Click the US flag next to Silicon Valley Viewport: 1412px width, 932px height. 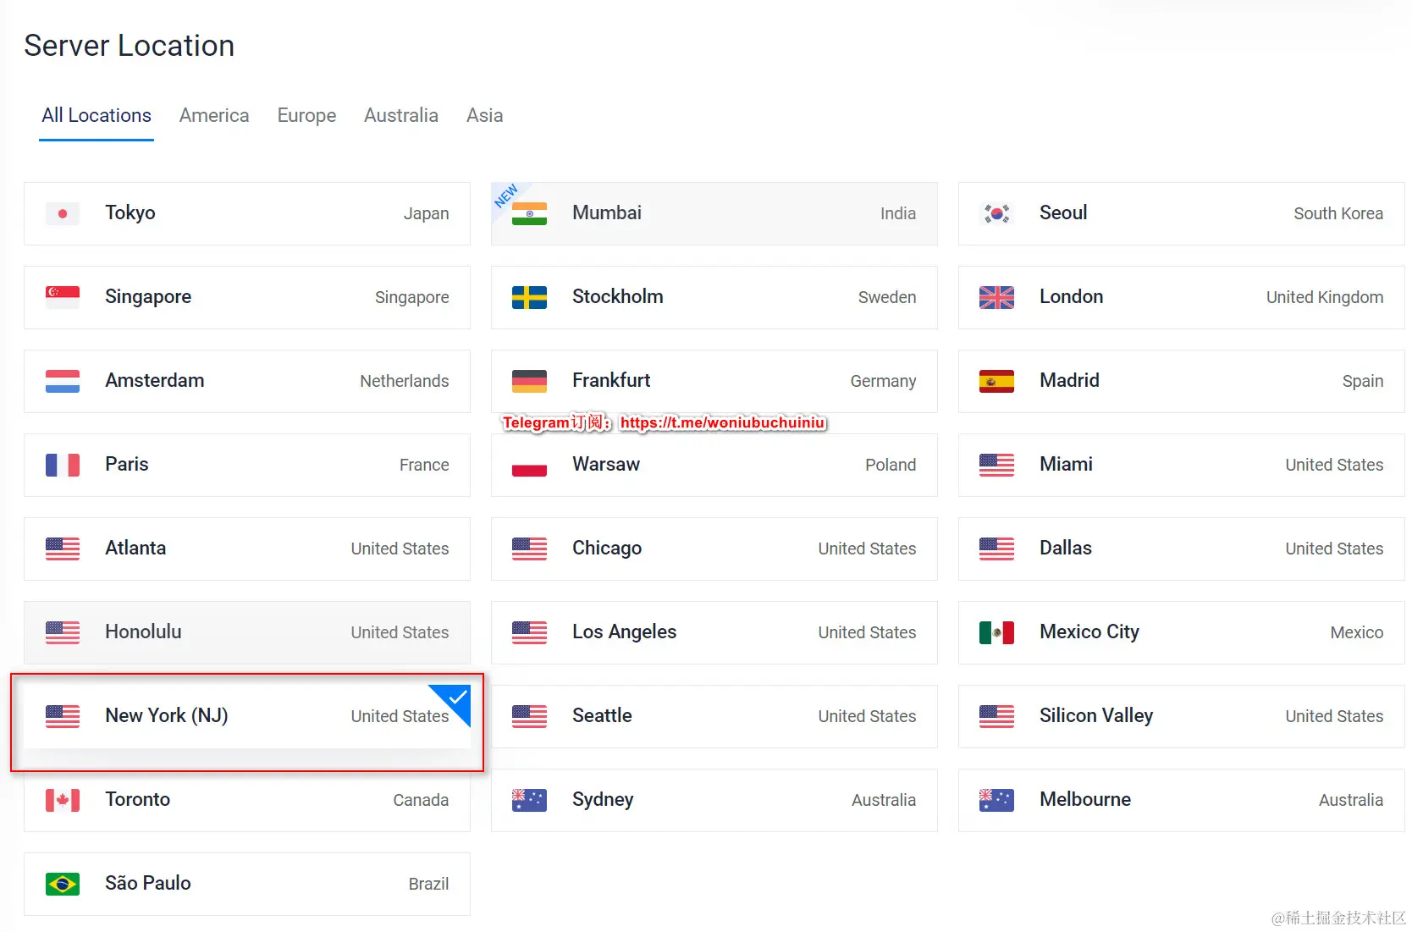tap(997, 716)
